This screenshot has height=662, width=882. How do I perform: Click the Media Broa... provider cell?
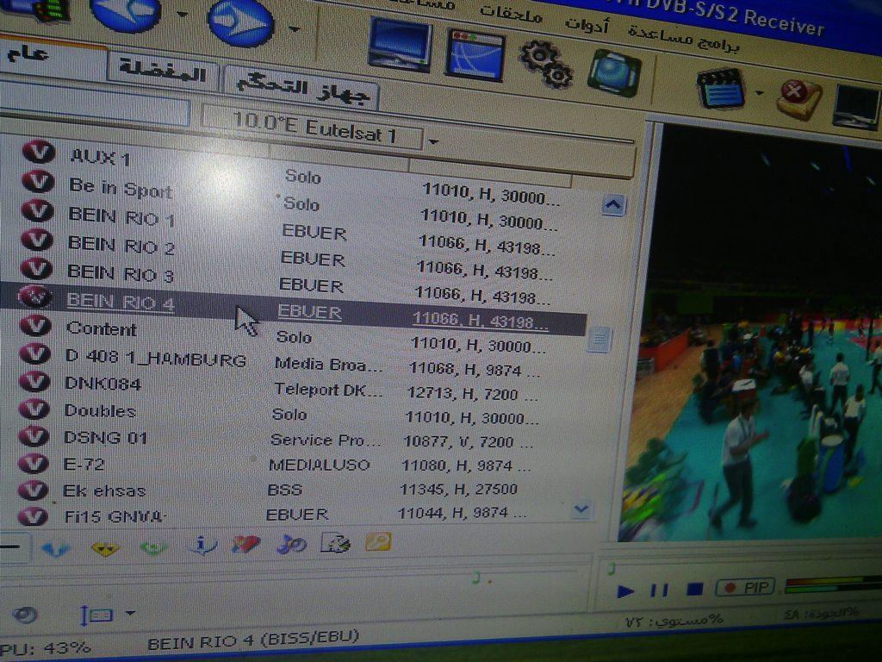(x=328, y=365)
